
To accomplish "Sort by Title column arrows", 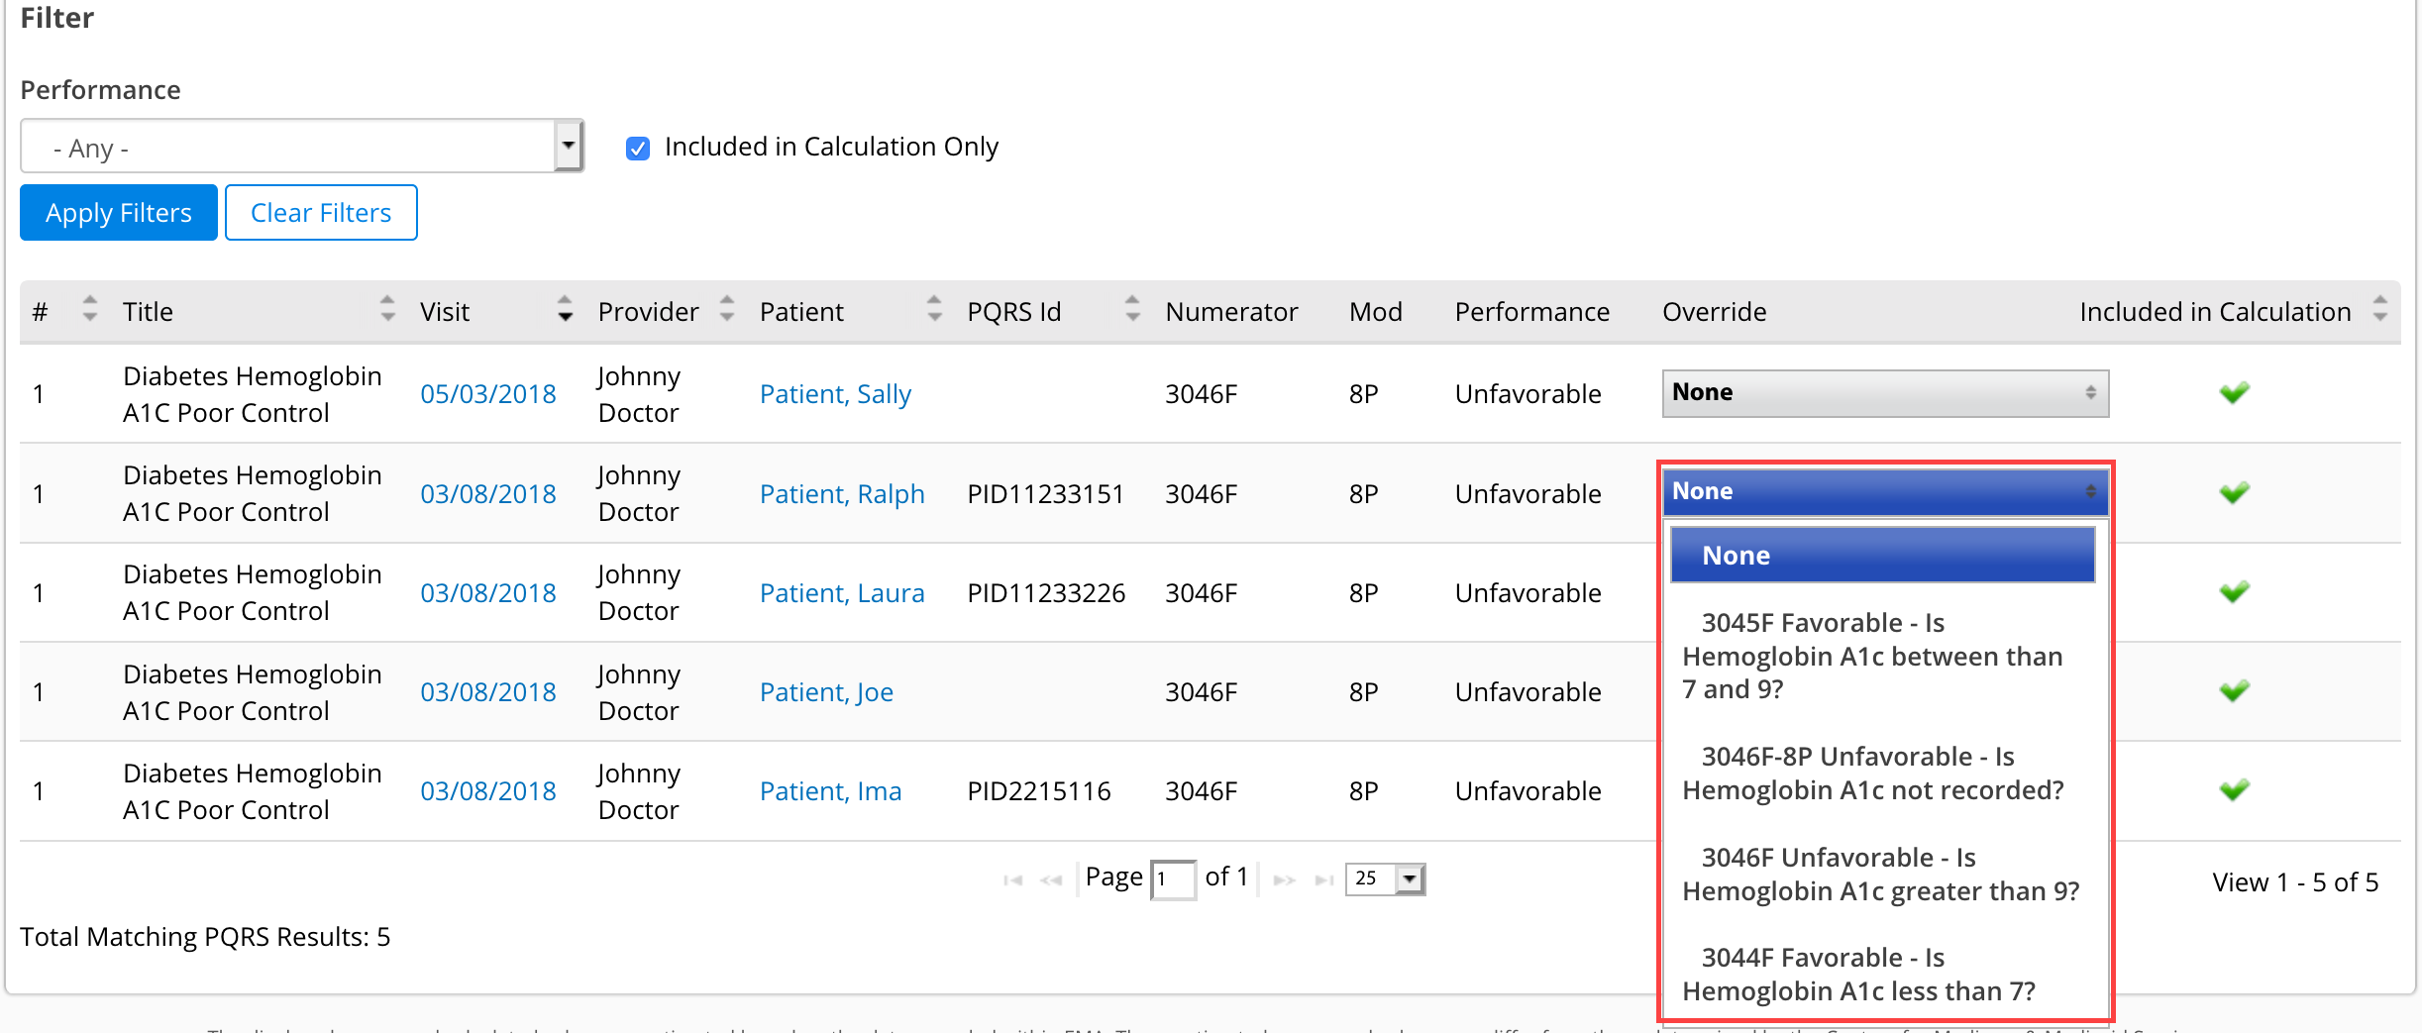I will point(387,310).
